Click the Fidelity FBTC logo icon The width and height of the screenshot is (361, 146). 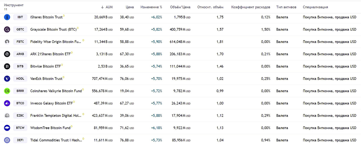[x=7, y=42]
